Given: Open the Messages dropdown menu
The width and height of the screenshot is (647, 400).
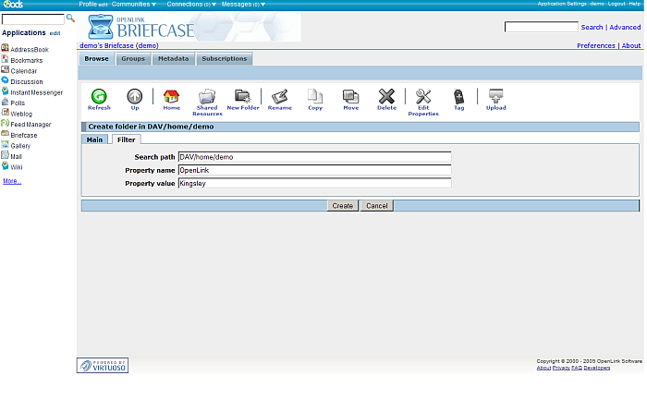Looking at the screenshot, I should point(242,5).
